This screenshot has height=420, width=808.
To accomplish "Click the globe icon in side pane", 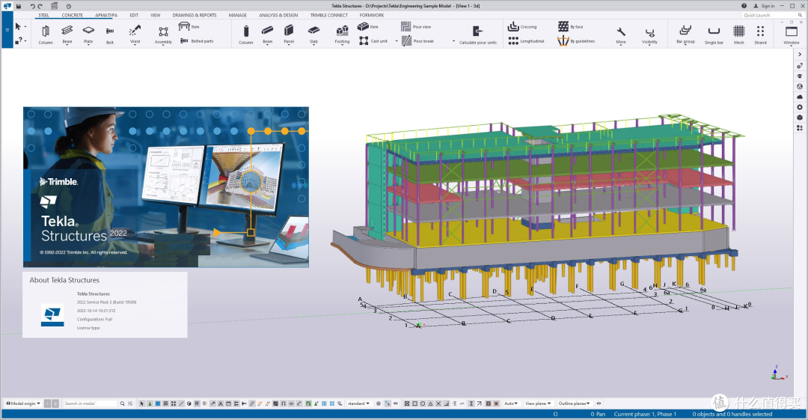I will tap(799, 86).
